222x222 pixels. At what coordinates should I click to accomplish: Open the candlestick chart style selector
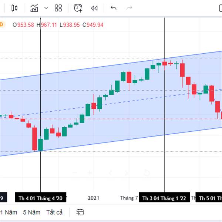pyautogui.click(x=14, y=8)
